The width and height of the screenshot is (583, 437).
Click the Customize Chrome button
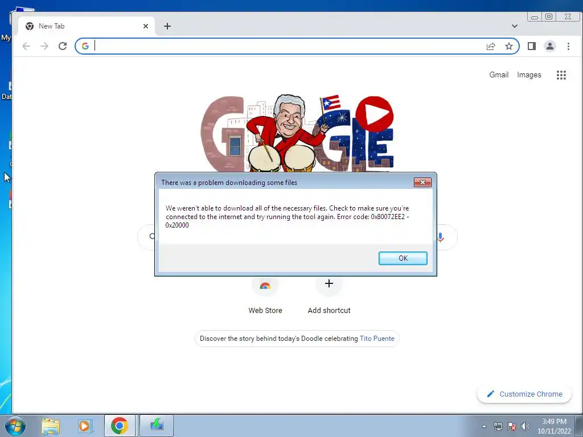coord(524,394)
